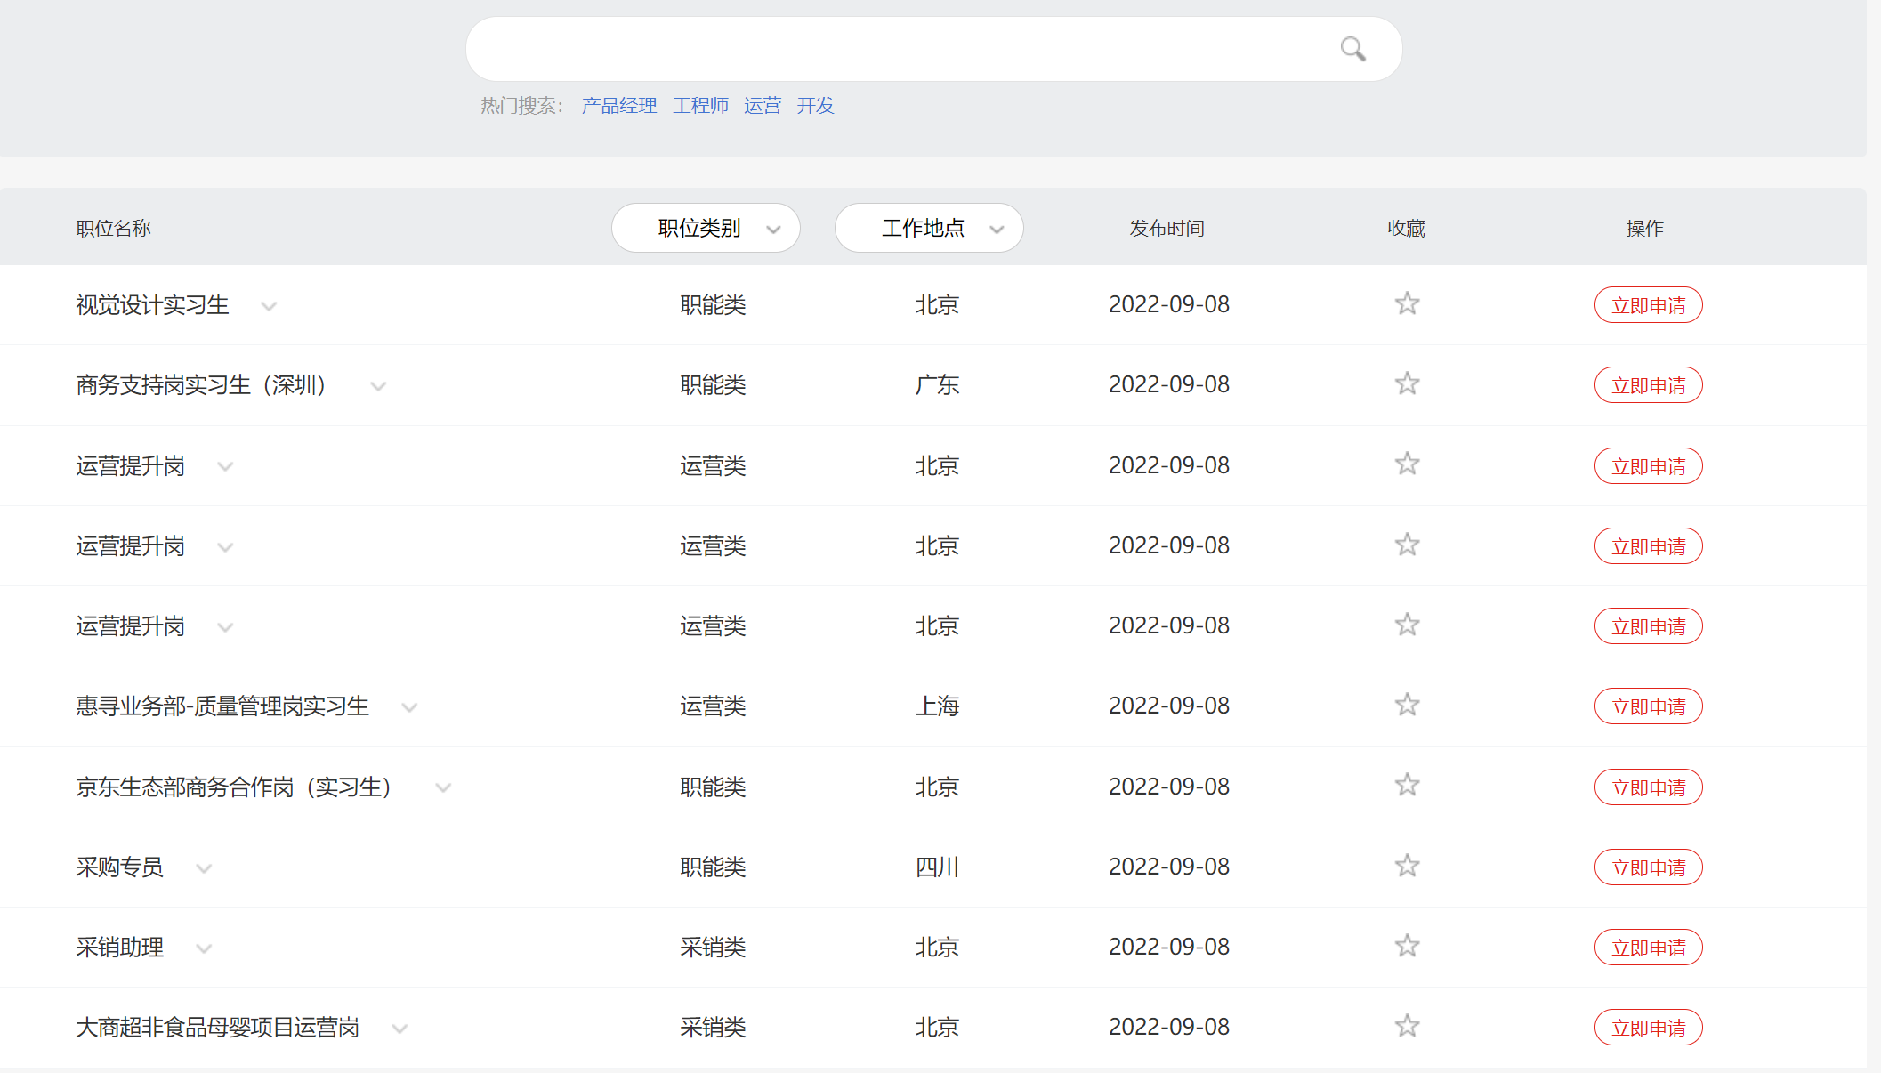Viewport: 1881px width, 1073px height.
Task: Expand 惠寻业务部-质量管理岗实习生 details chevron
Action: click(409, 708)
